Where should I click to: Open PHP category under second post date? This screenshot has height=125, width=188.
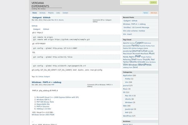53,85
